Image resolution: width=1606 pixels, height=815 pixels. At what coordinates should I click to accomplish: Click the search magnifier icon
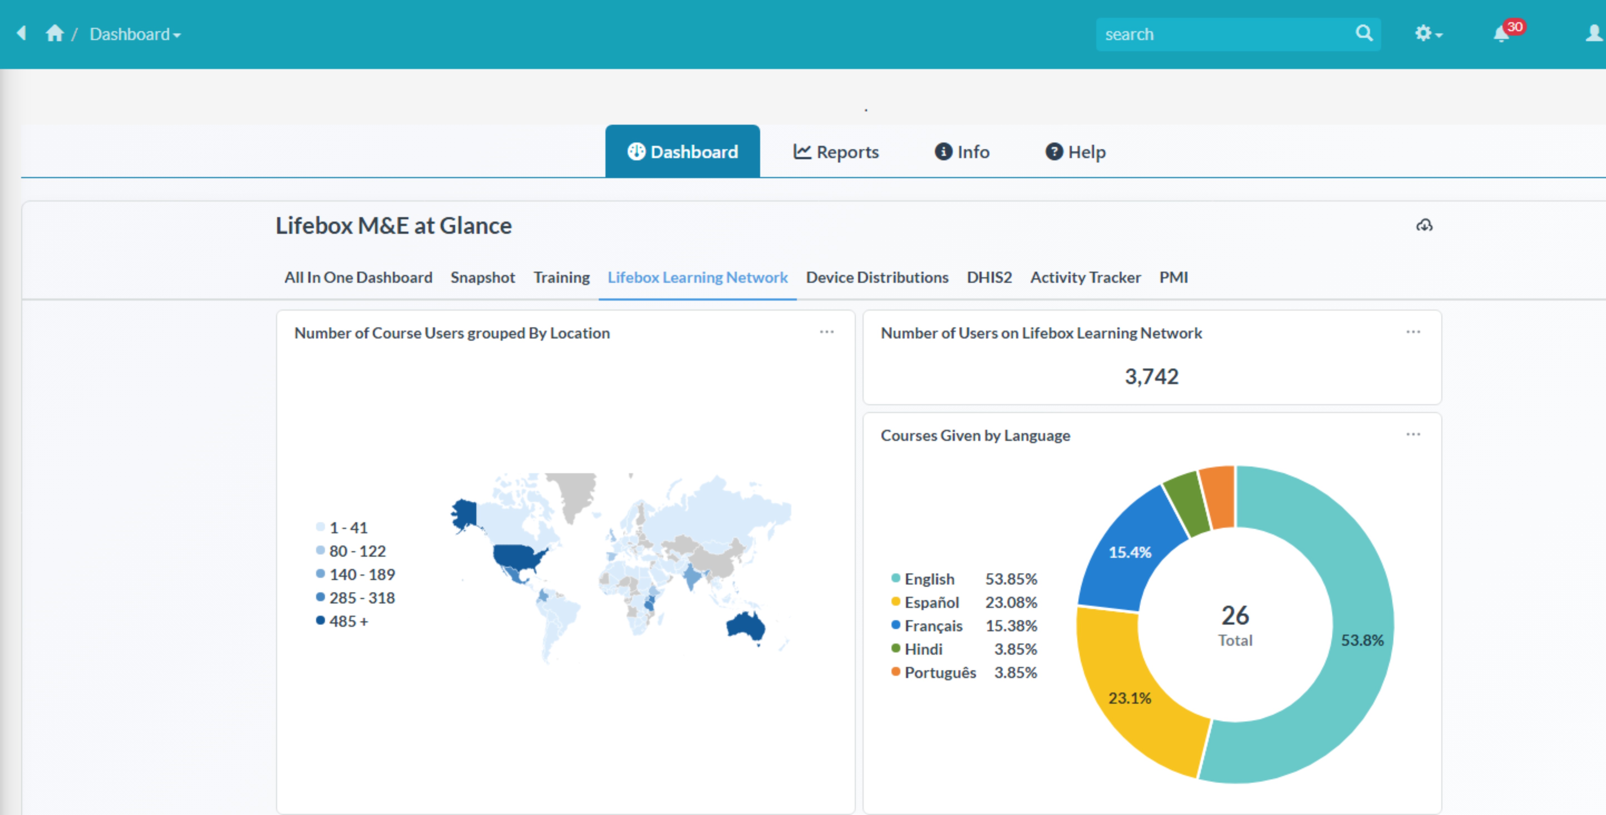tap(1365, 34)
